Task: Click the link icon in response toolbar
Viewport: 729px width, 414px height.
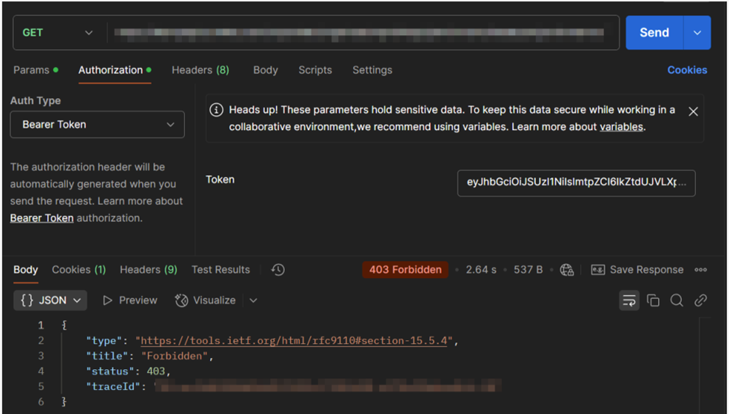Action: [x=701, y=300]
